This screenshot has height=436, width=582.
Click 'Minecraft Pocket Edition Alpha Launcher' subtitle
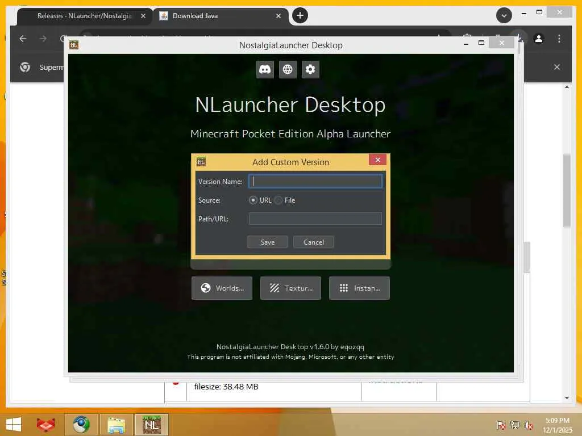(x=290, y=134)
